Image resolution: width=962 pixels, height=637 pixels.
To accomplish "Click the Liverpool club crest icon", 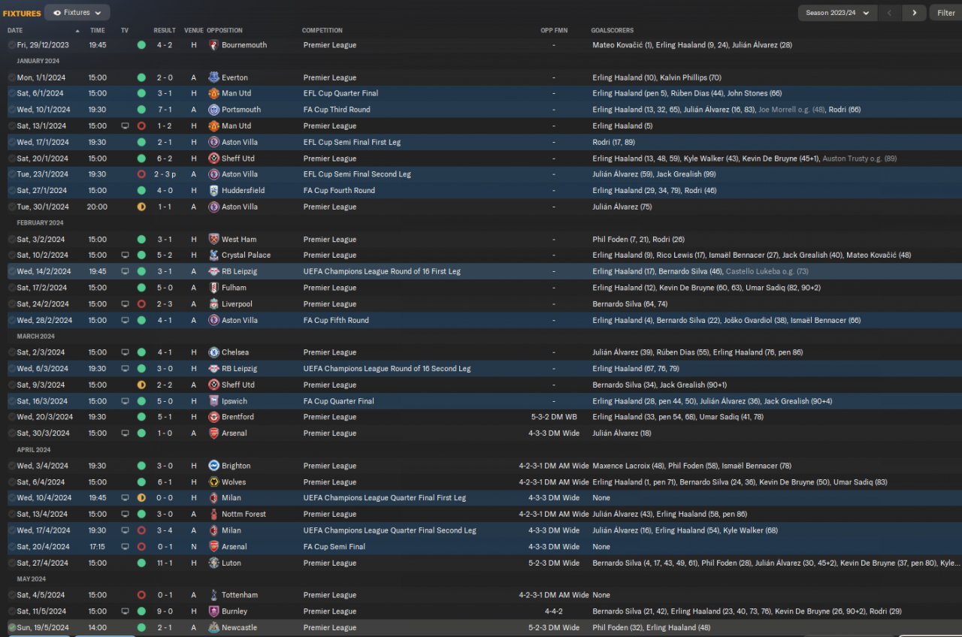I will tap(213, 304).
